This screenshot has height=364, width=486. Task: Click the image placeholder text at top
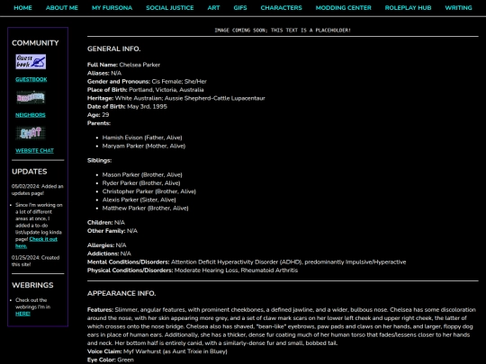[x=283, y=30]
